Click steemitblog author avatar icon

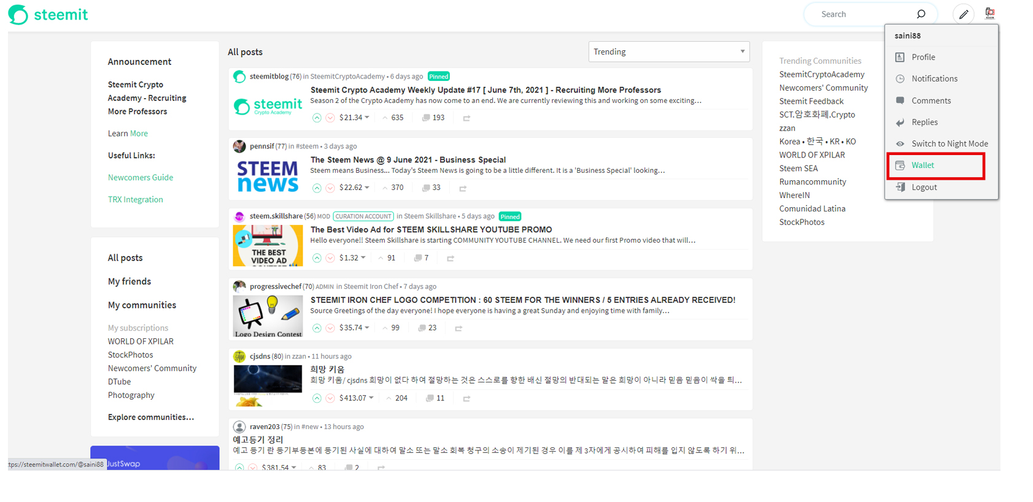point(239,77)
